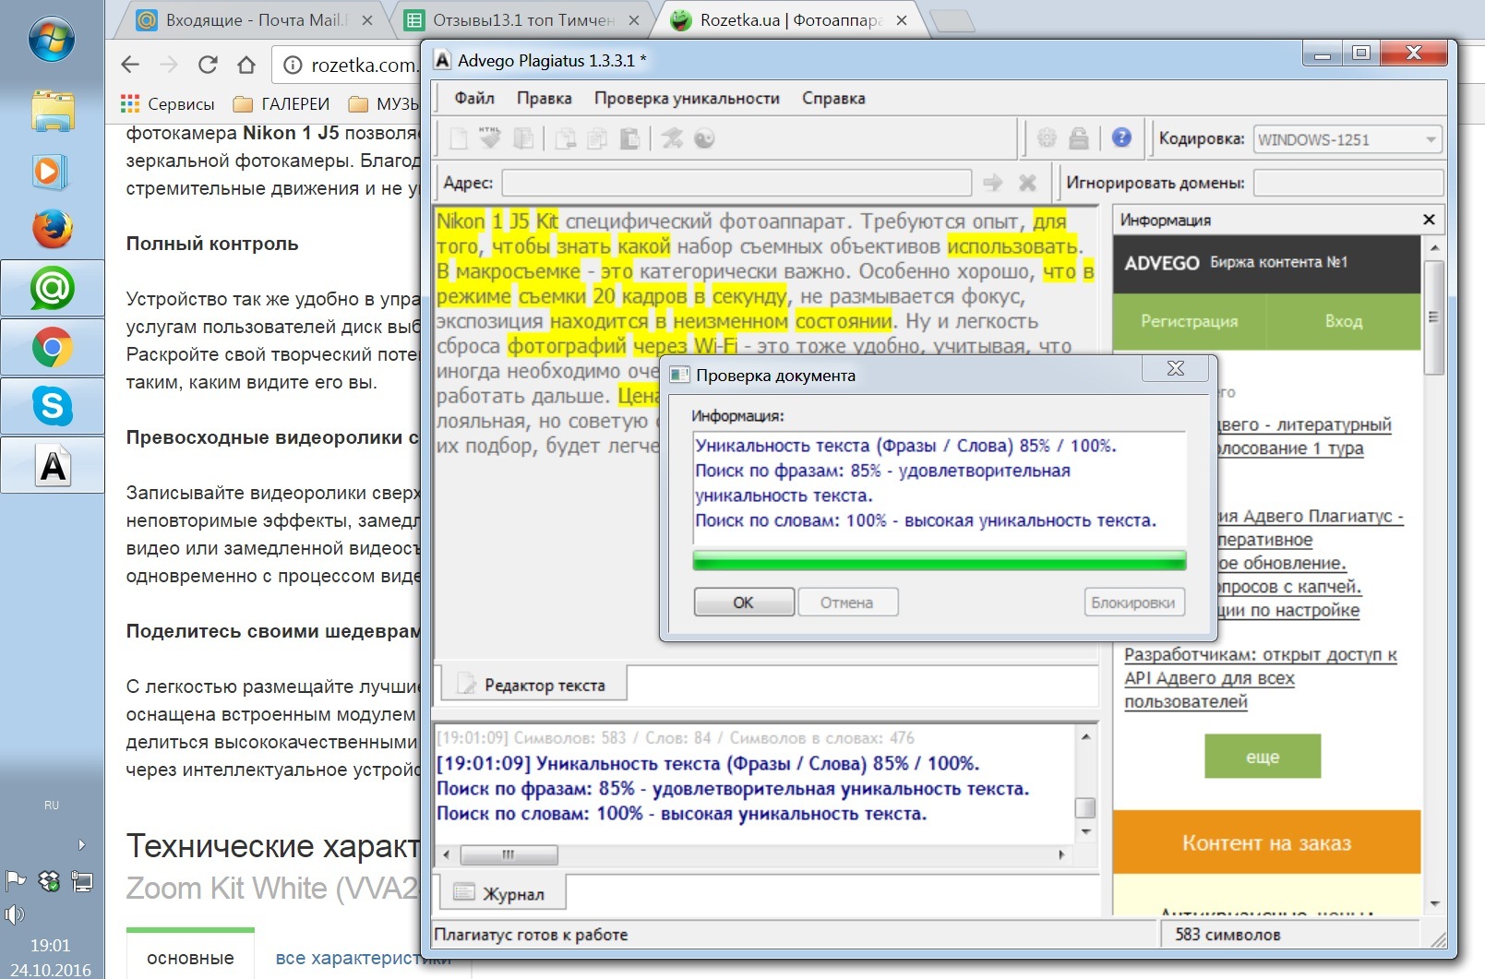
Task: Close the Информация side panel
Action: pos(1429,220)
